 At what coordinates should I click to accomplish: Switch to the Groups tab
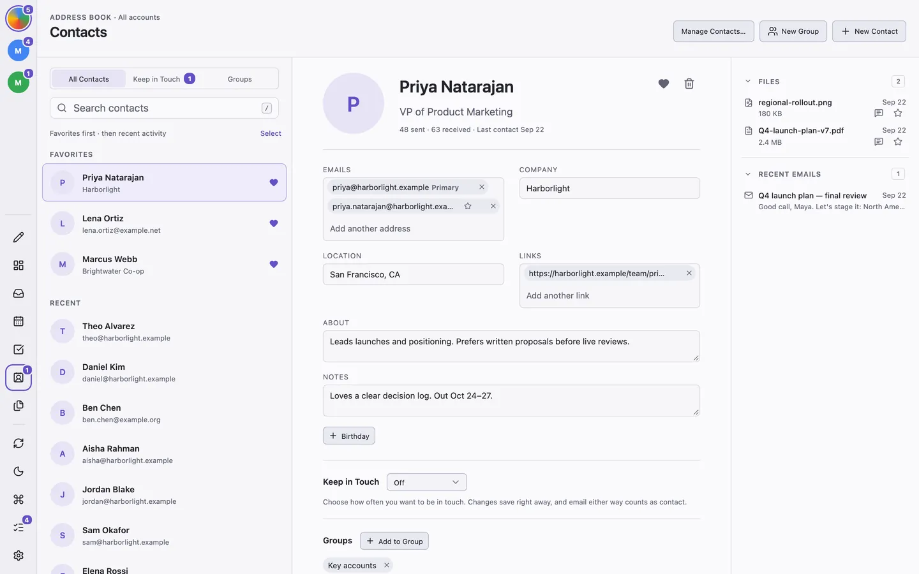239,79
